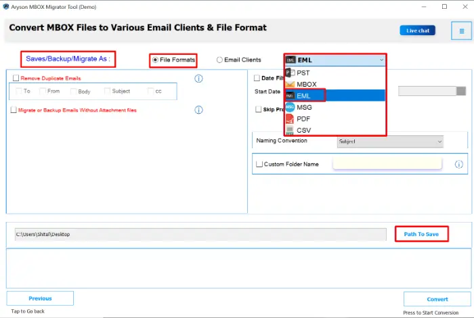Toggle the Skip checkbox
This screenshot has width=474, height=318.
259,110
